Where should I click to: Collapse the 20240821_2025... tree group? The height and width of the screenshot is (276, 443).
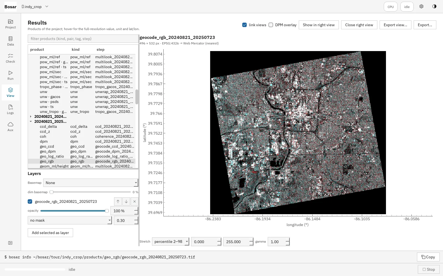point(31,121)
